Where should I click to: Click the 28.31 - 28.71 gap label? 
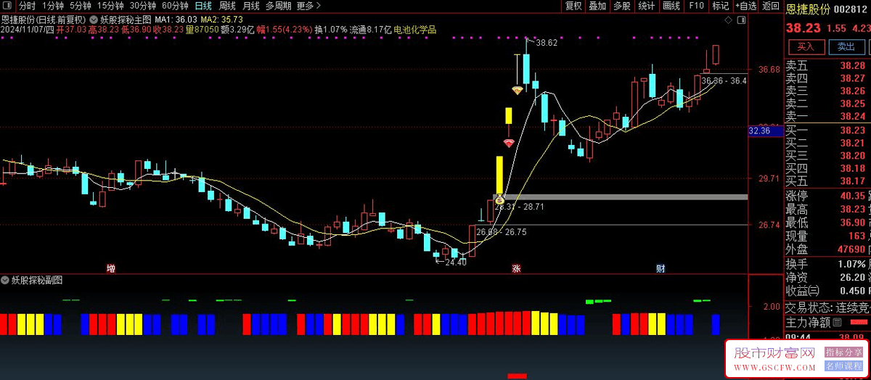[x=520, y=207]
